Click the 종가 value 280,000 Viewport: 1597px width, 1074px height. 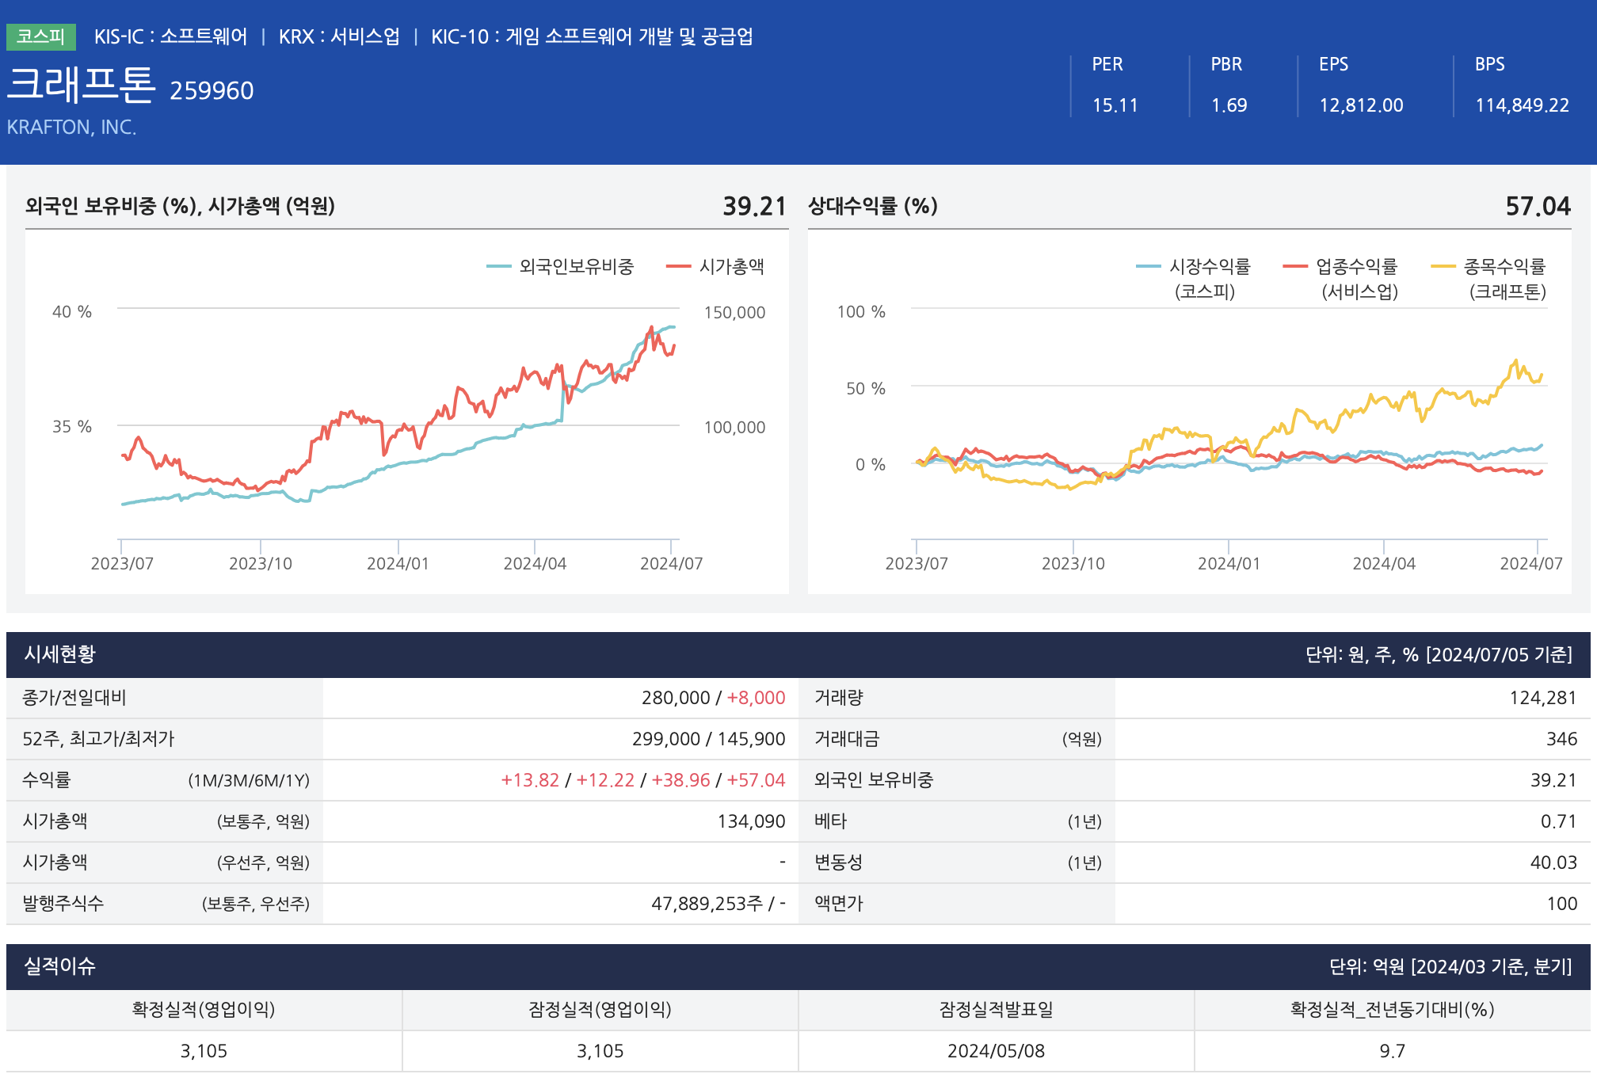point(675,698)
